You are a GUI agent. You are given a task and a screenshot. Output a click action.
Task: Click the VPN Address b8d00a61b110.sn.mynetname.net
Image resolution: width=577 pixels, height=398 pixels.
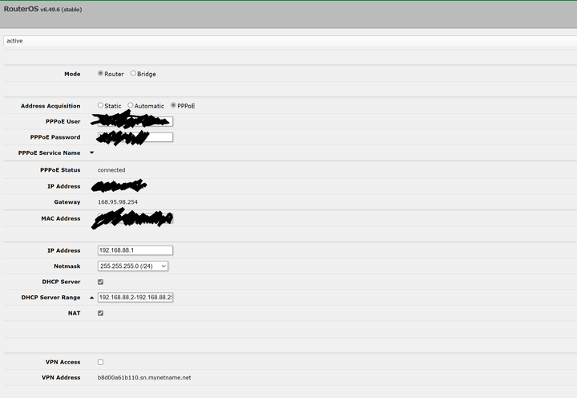tap(144, 378)
